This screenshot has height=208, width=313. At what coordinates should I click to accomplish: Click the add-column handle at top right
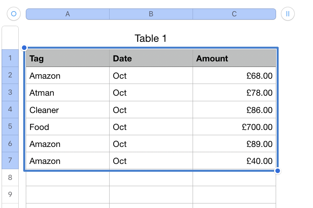click(288, 14)
